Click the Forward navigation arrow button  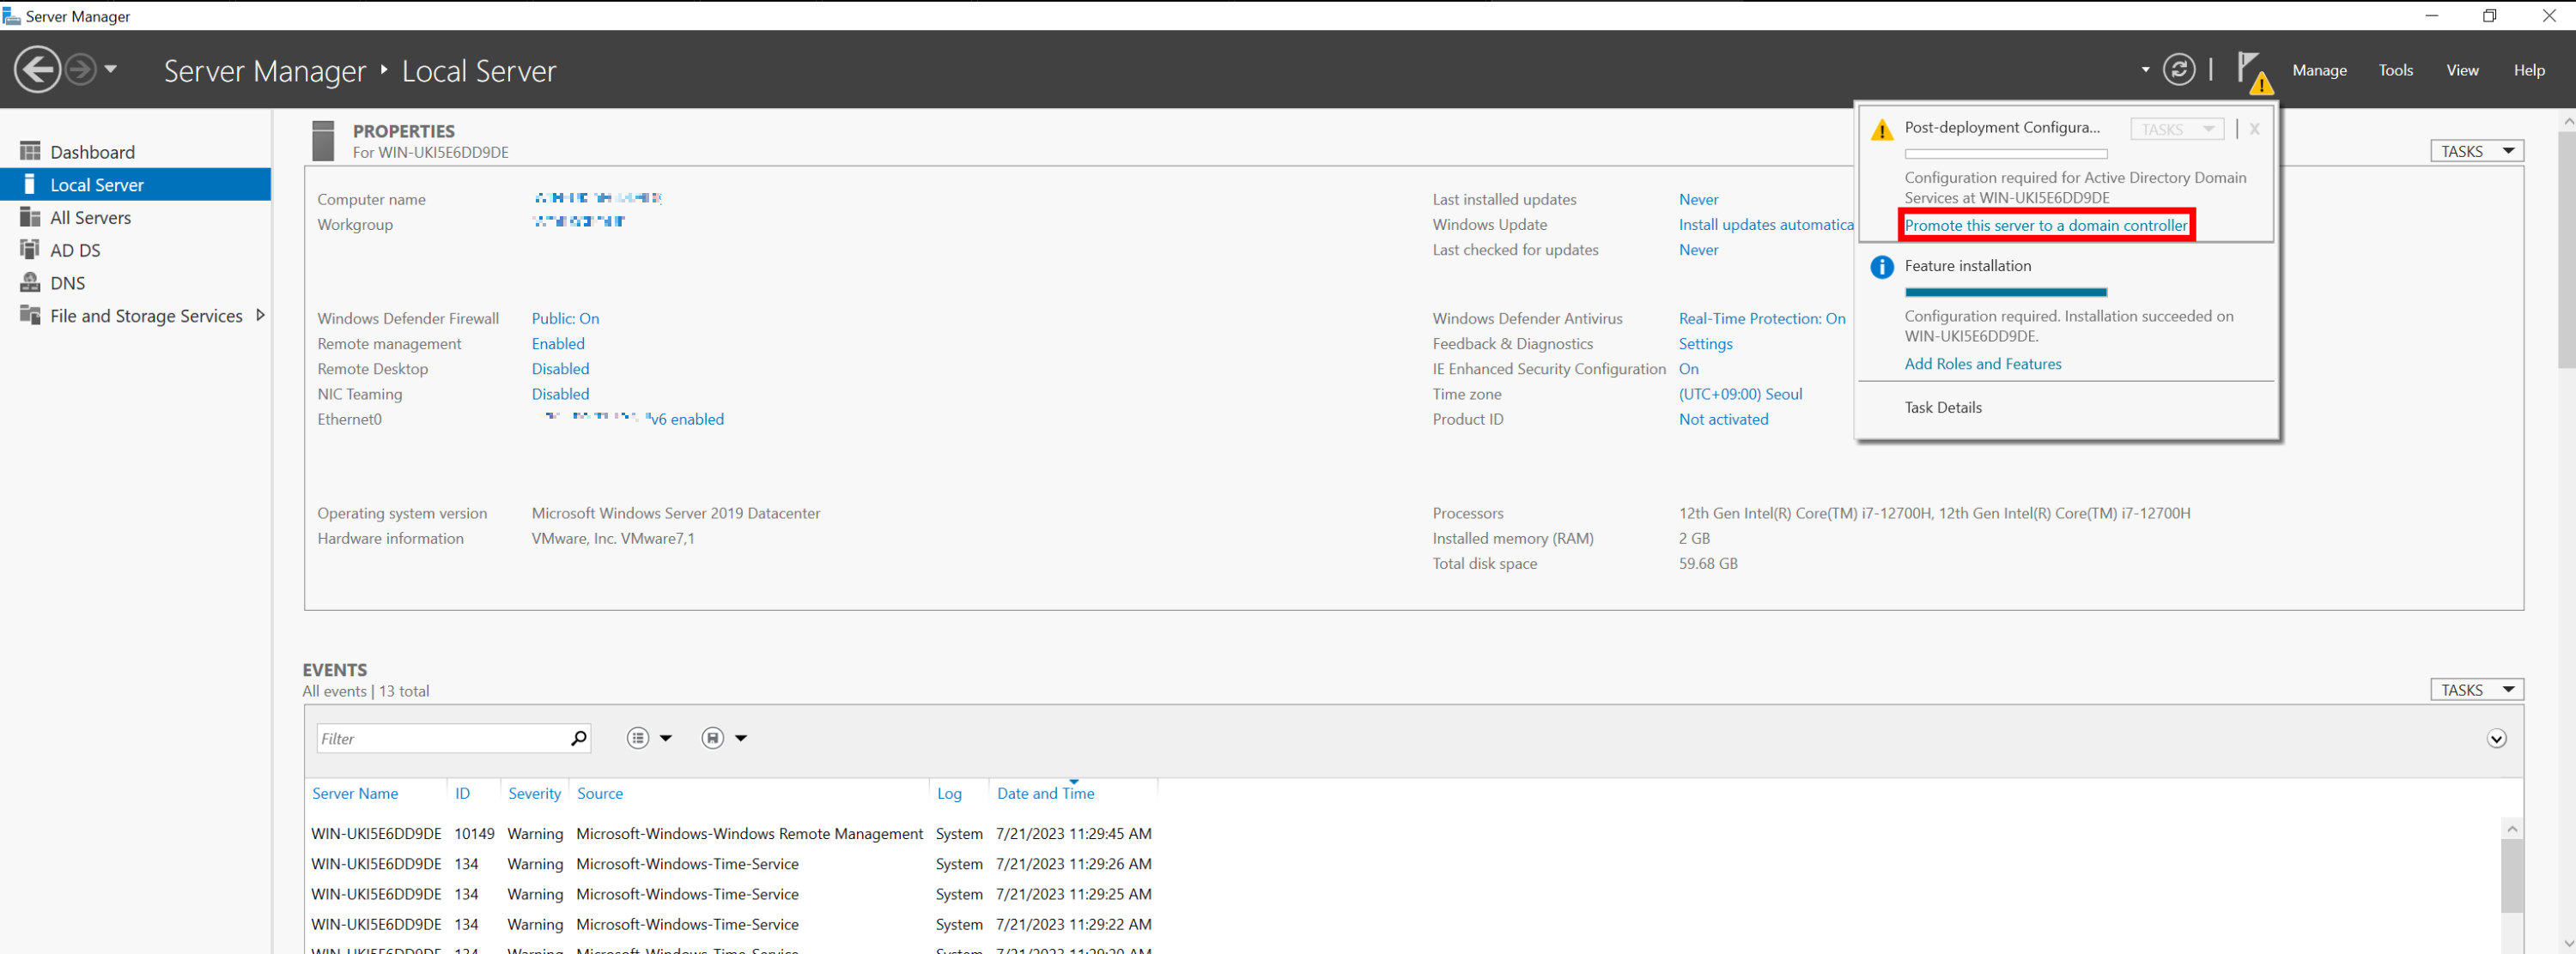81,70
